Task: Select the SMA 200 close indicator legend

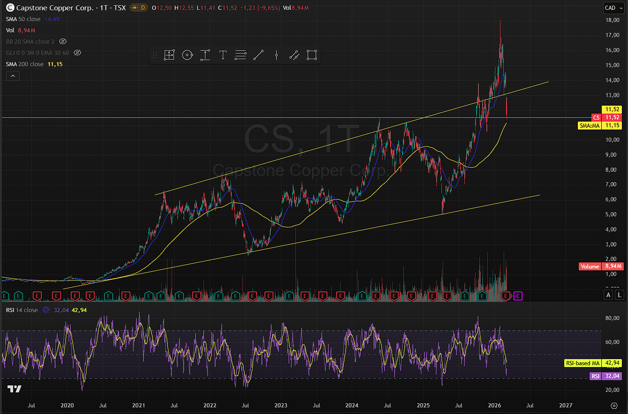Action: (x=25, y=64)
